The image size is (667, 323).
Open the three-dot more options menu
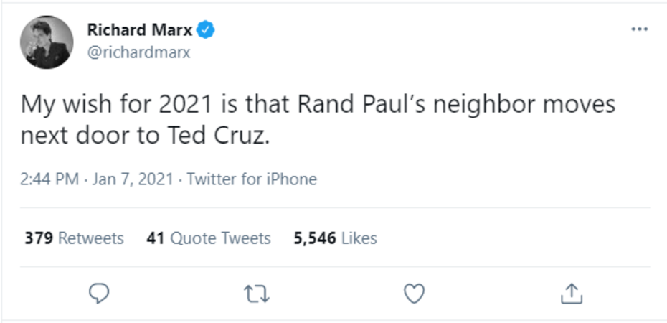tap(638, 29)
